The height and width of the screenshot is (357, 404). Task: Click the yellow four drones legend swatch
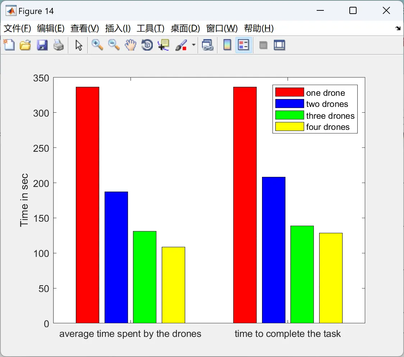[x=290, y=127]
